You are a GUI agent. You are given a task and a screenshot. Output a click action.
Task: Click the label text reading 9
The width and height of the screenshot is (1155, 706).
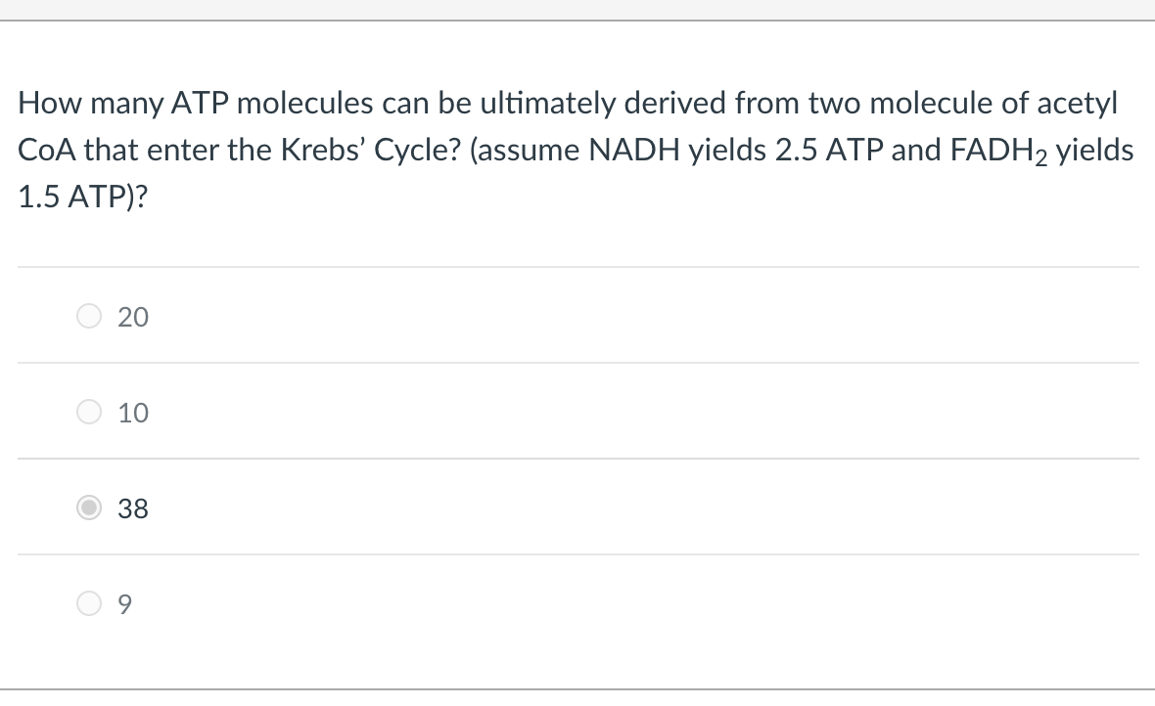(124, 603)
